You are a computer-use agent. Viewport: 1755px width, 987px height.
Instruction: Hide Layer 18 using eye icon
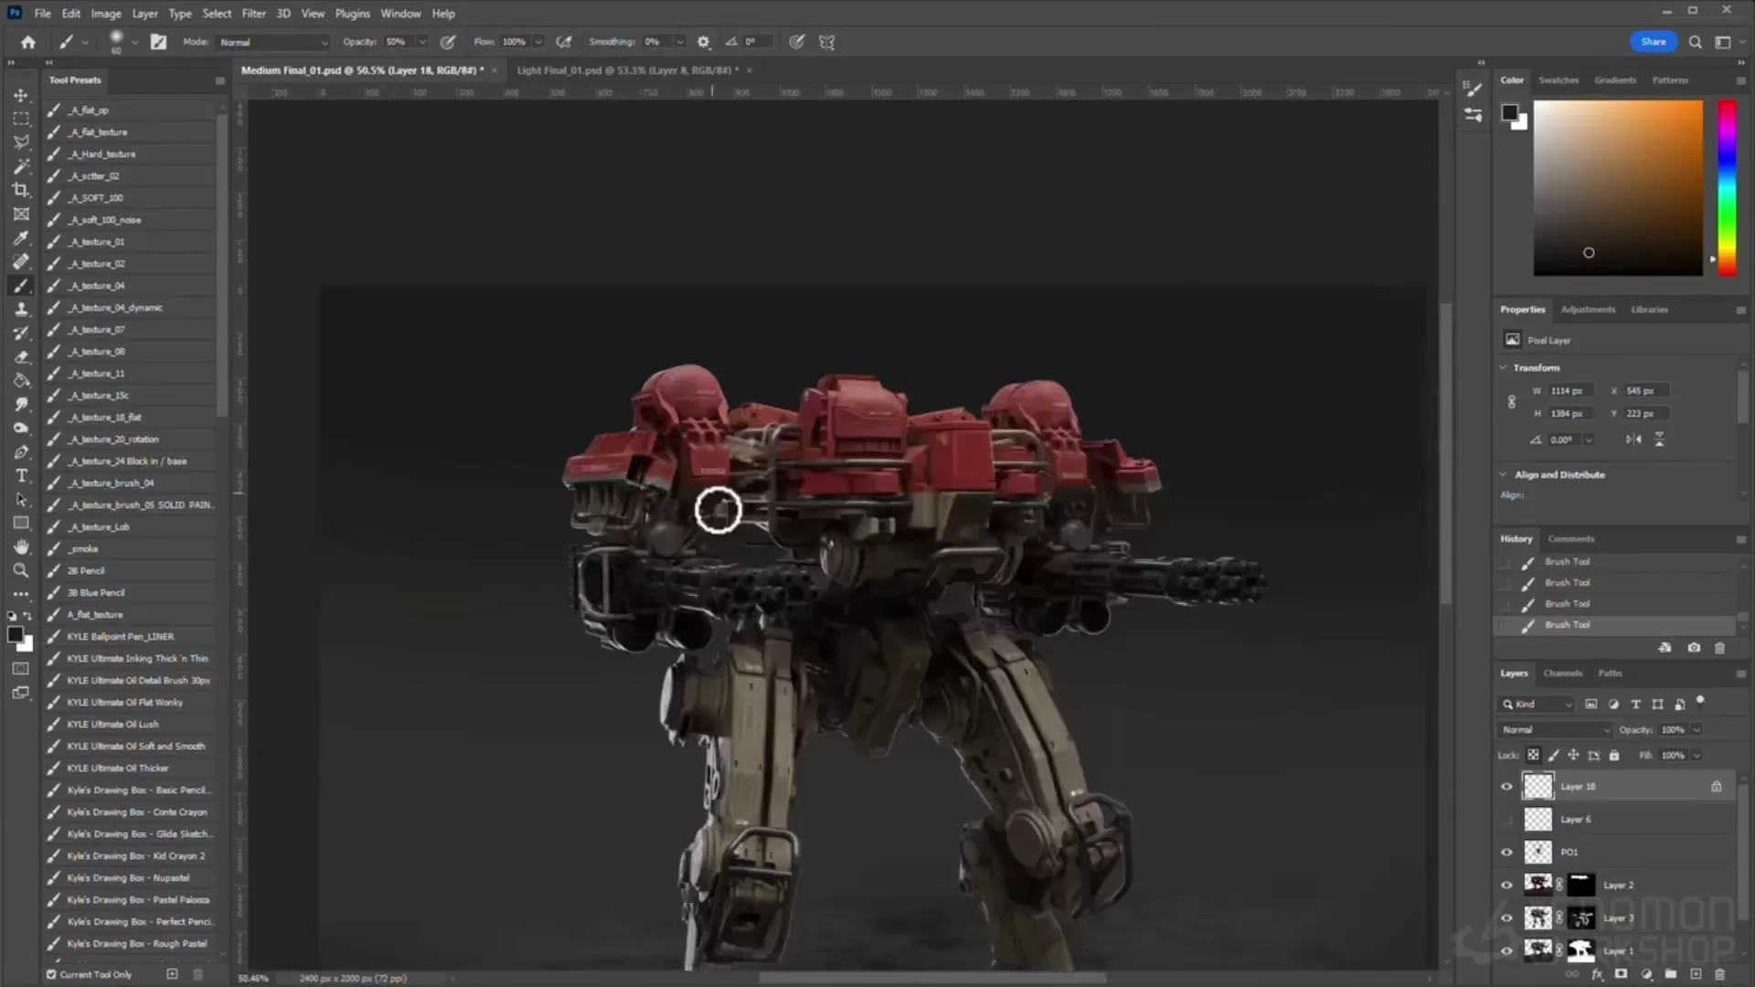[x=1506, y=787]
